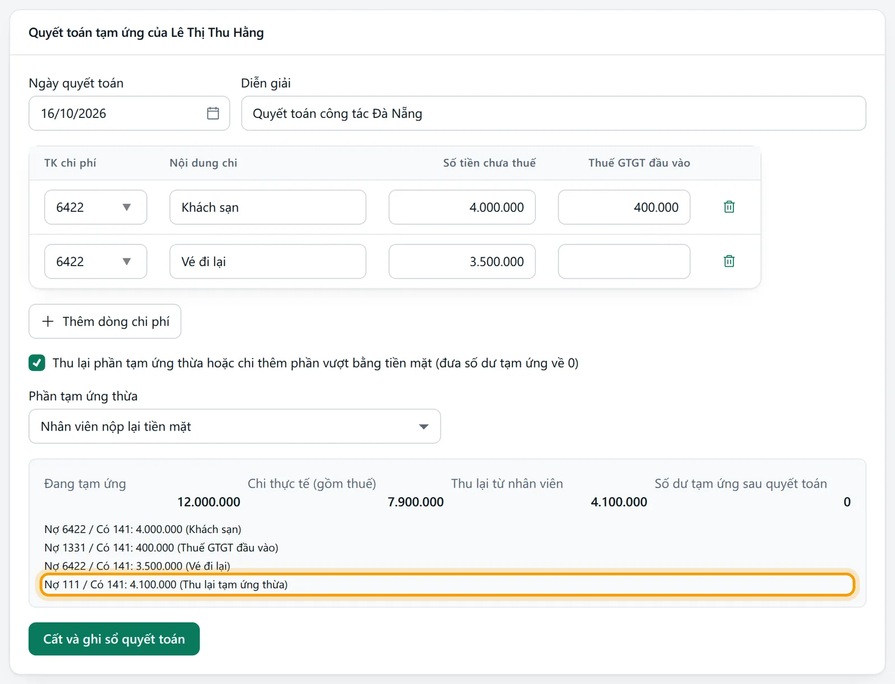The width and height of the screenshot is (895, 684).
Task: Edit the 400.000 VAT input field
Action: coord(624,207)
